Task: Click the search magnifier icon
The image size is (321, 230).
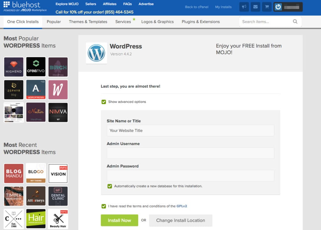Action: coord(295,22)
